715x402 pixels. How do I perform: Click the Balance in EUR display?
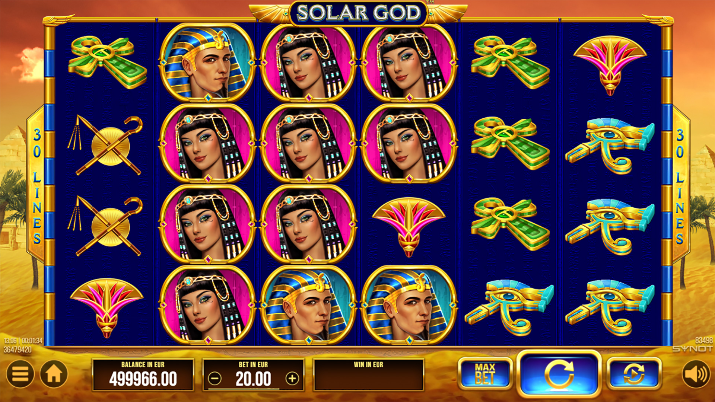(x=143, y=374)
